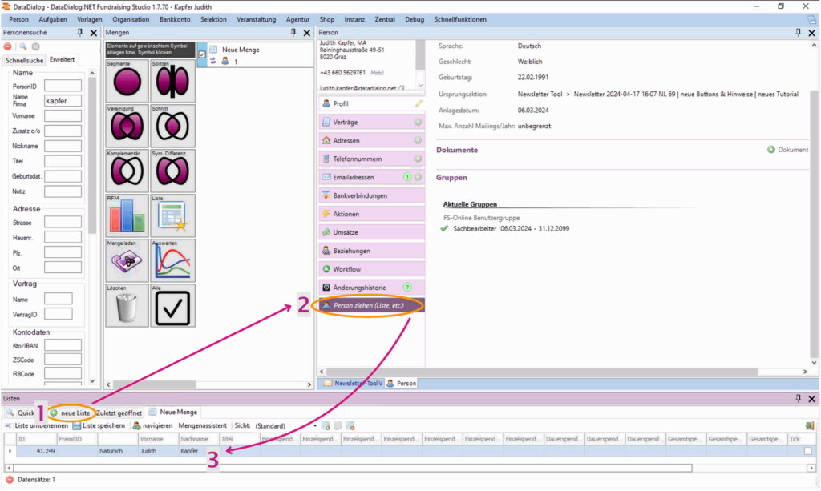The image size is (821, 491).
Task: Switch to the Schnellsuche tab
Action: click(24, 60)
